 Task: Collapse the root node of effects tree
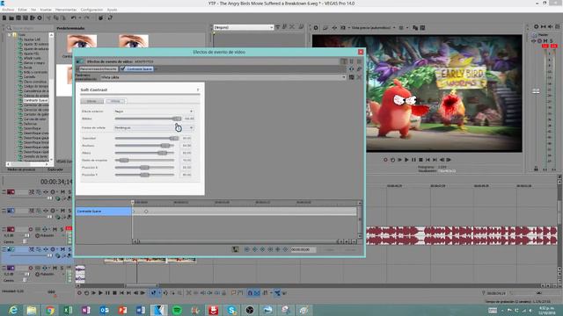pos(10,35)
